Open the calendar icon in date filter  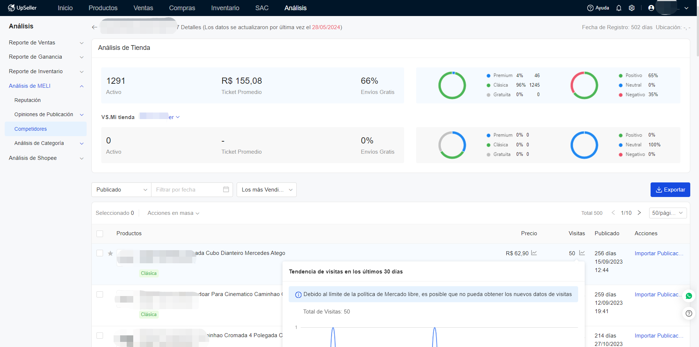[x=226, y=189]
